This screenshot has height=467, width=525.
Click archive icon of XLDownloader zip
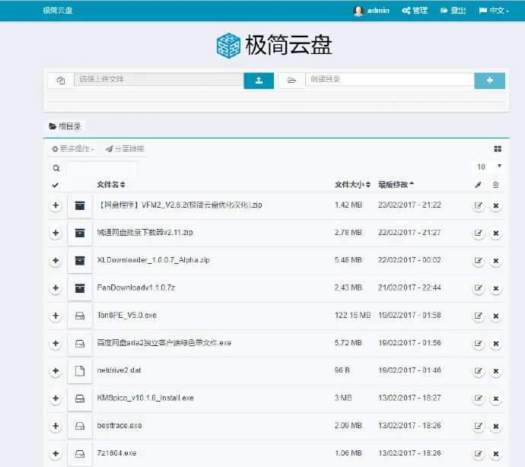pyautogui.click(x=80, y=260)
